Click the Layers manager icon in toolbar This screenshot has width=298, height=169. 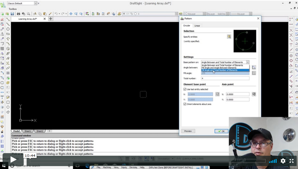119,14
